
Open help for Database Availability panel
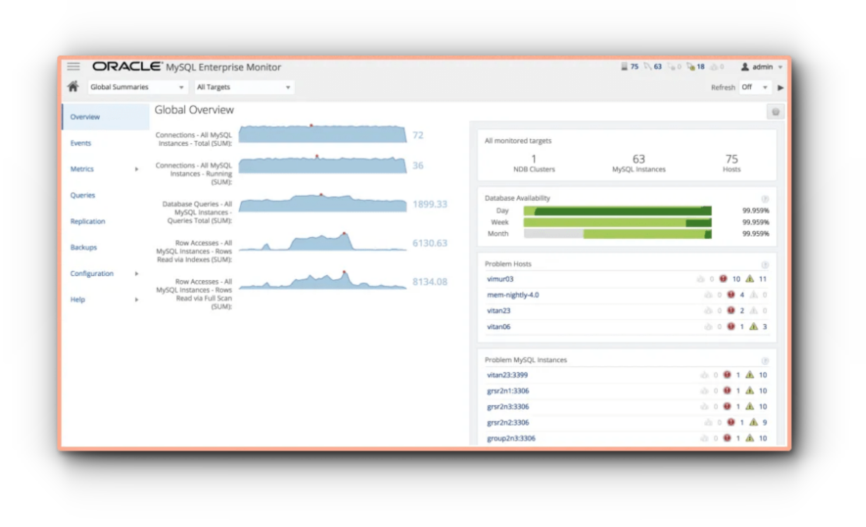pyautogui.click(x=765, y=199)
